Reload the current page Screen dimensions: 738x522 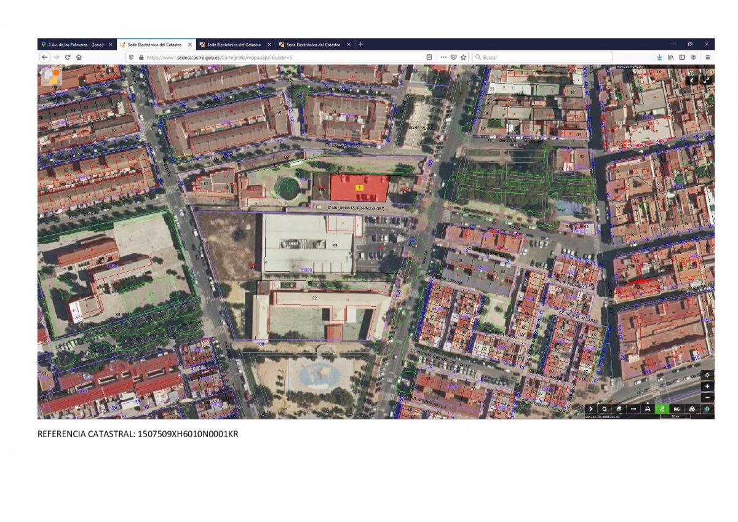pyautogui.click(x=68, y=57)
